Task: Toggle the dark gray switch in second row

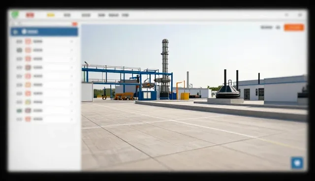Action: coord(19,50)
